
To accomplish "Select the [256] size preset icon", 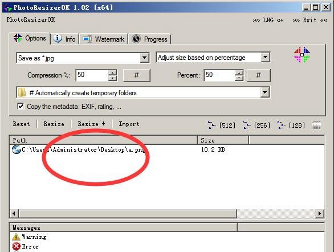I will coord(247,125).
